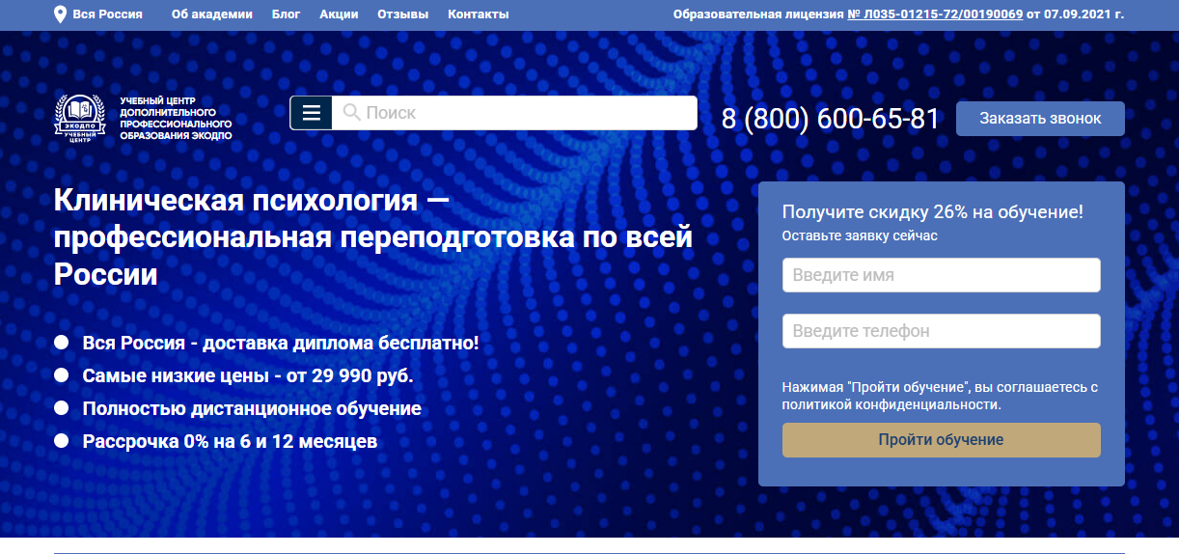Click the Заказать звонок button
This screenshot has width=1179, height=554.
[x=1040, y=119]
